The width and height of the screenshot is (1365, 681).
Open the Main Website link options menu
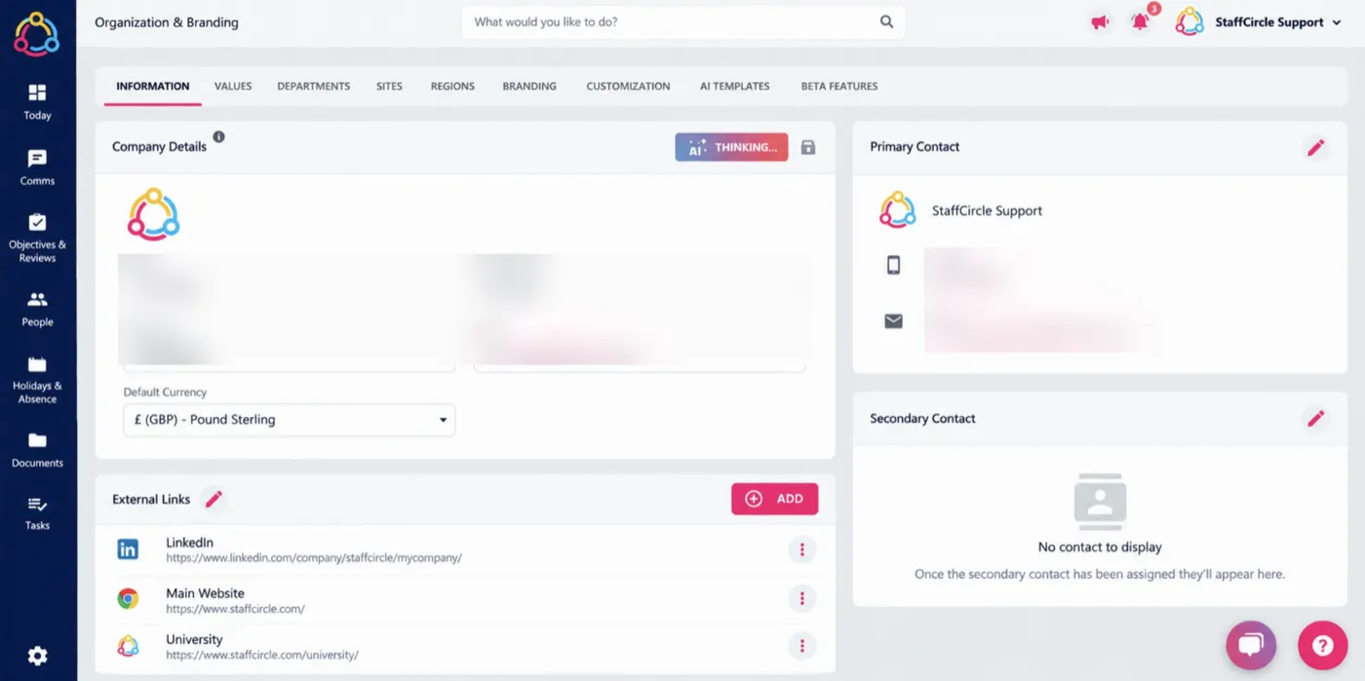[x=801, y=598]
